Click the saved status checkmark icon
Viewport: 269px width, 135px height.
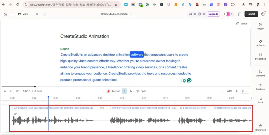point(44,14)
